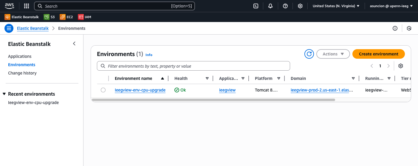Open the ieegview application link
Image resolution: width=418 pixels, height=166 pixels.
[x=227, y=90]
